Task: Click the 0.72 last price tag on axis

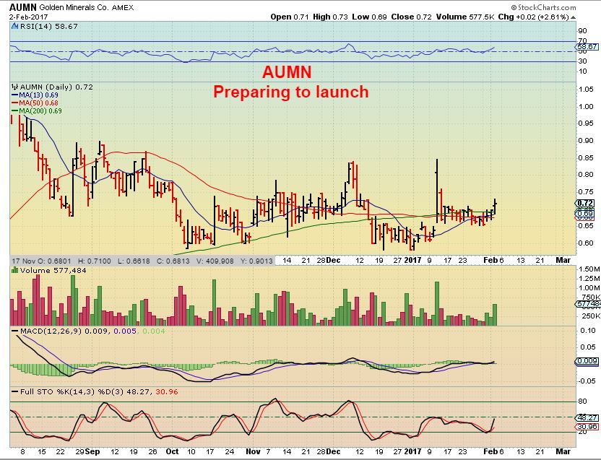Action: tap(585, 203)
